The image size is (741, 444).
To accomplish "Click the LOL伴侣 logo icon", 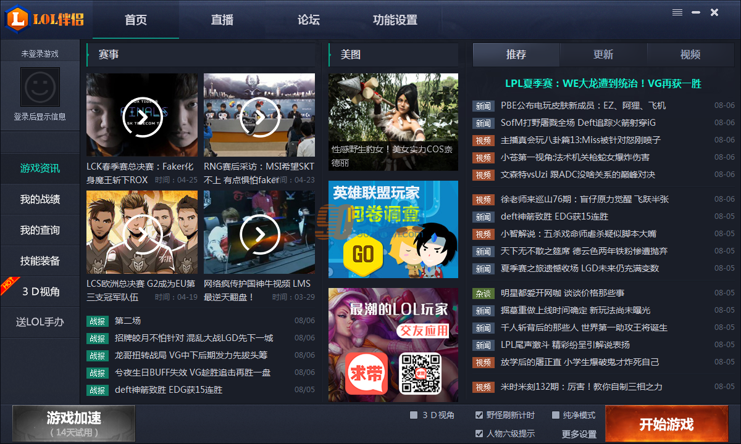I will click(19, 19).
